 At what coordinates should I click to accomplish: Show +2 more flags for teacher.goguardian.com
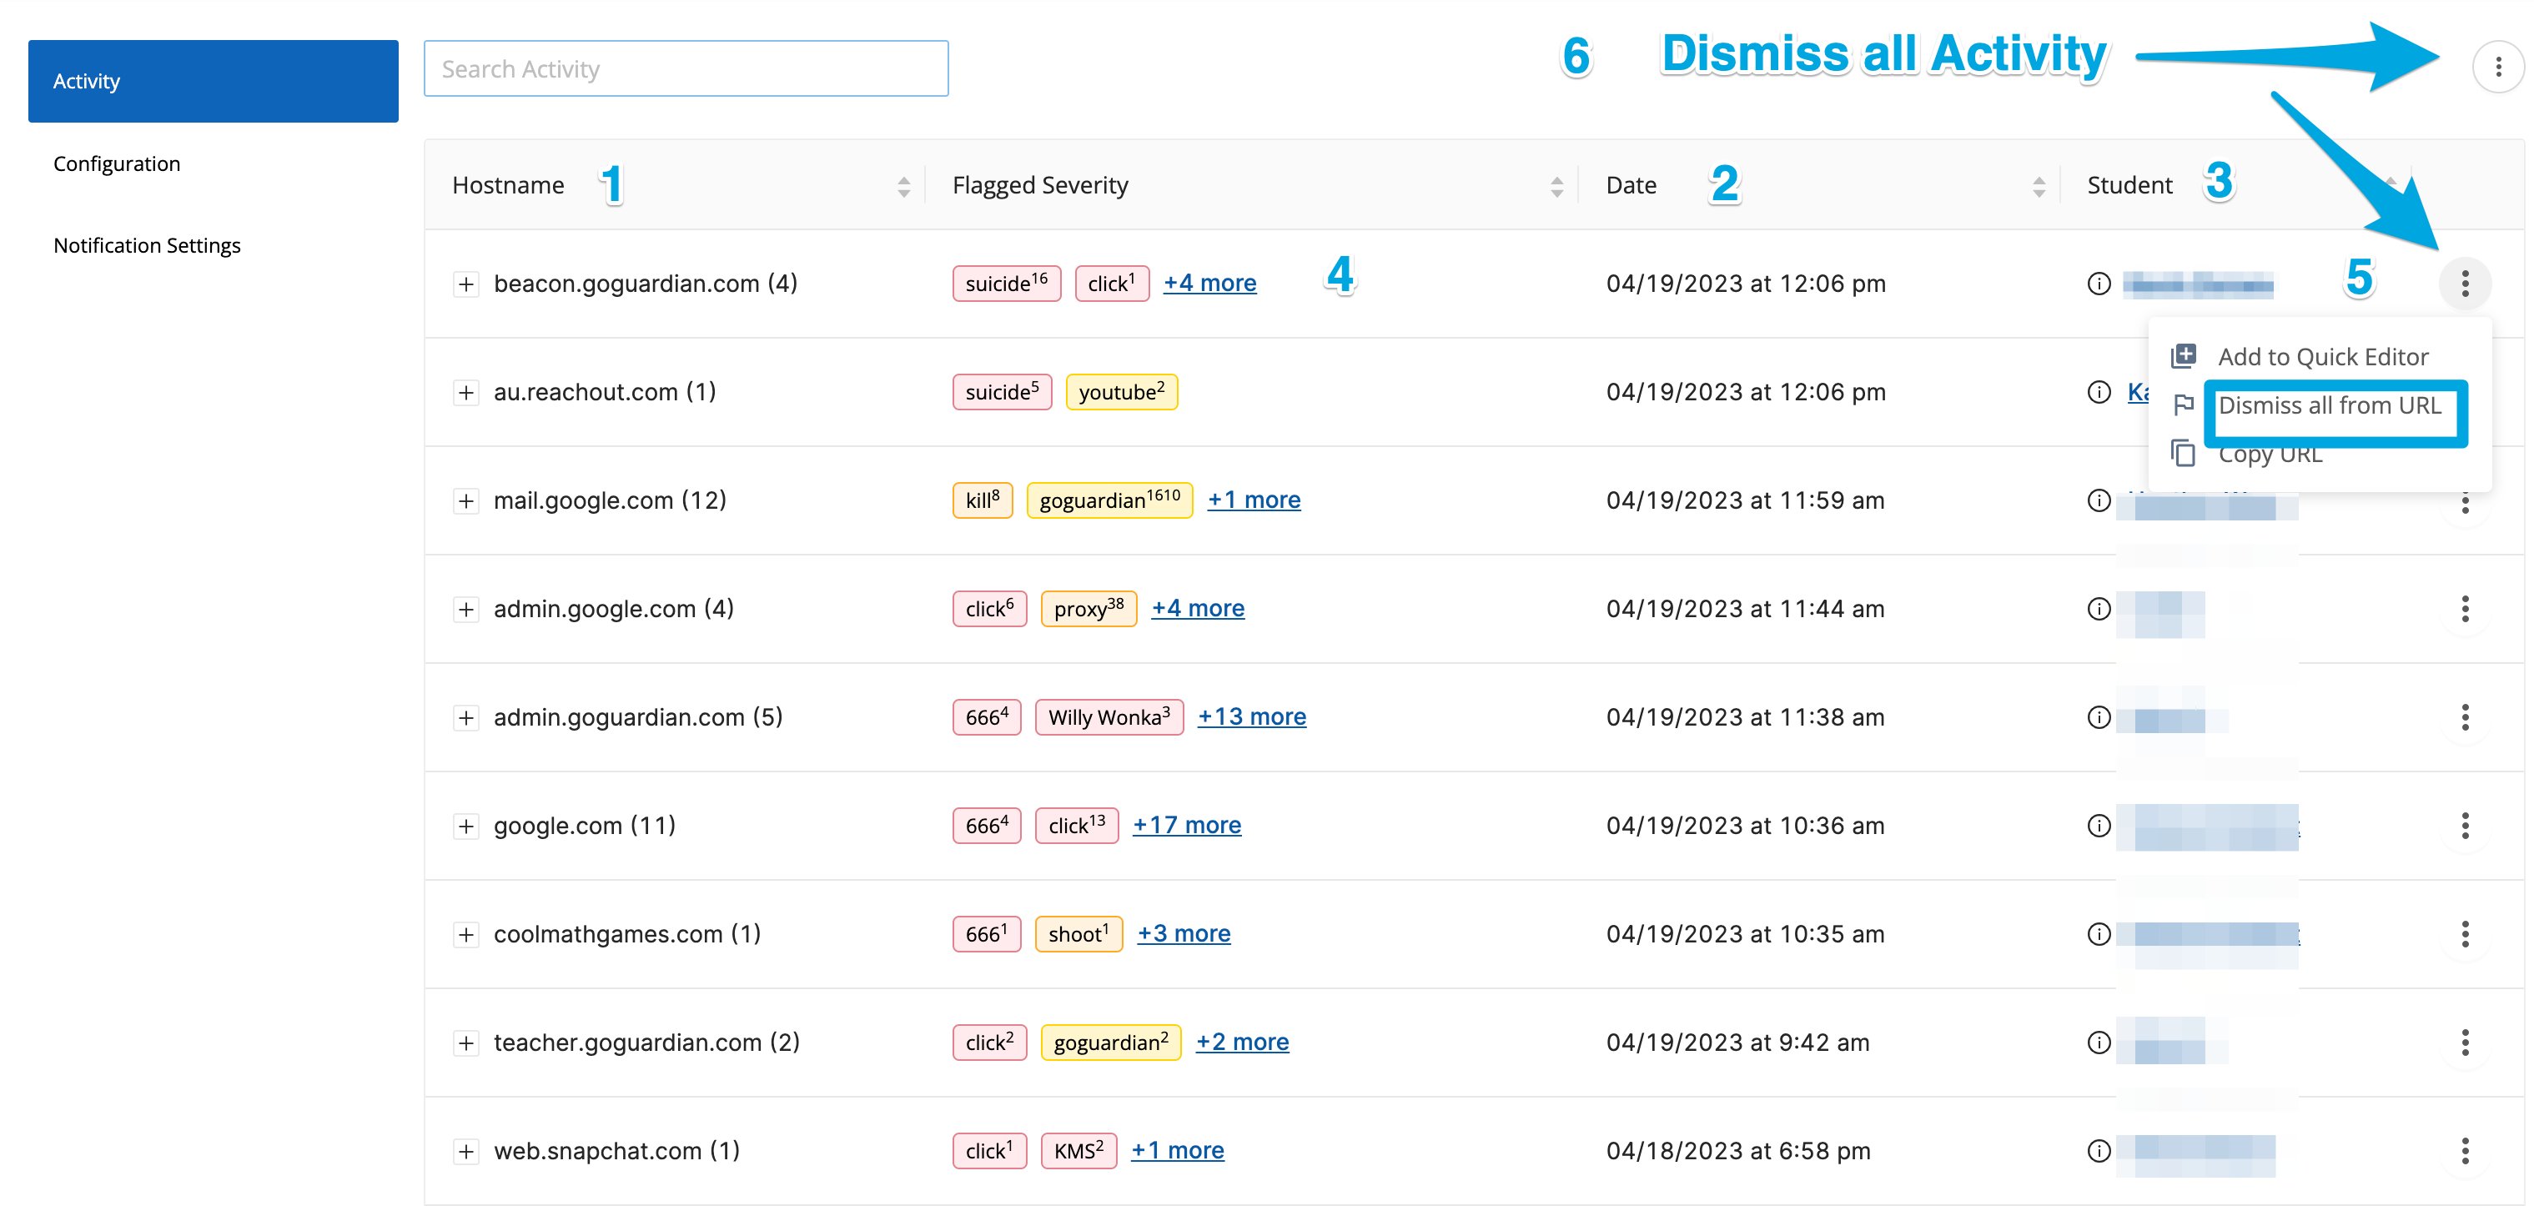(1241, 1042)
